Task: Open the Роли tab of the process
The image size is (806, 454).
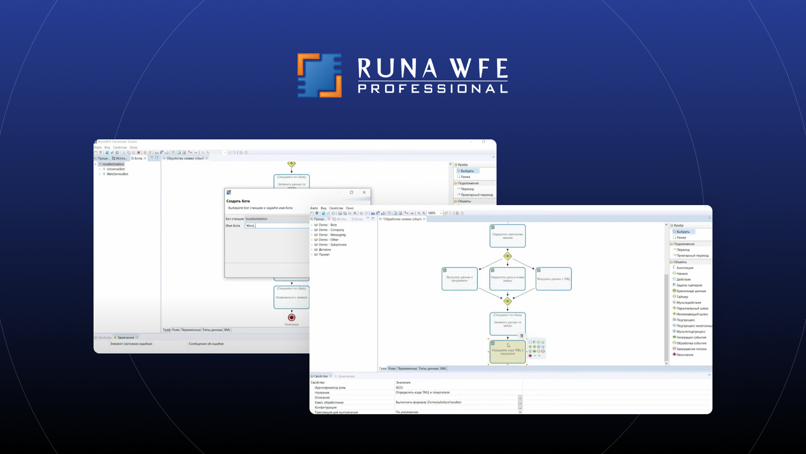Action: [x=392, y=368]
